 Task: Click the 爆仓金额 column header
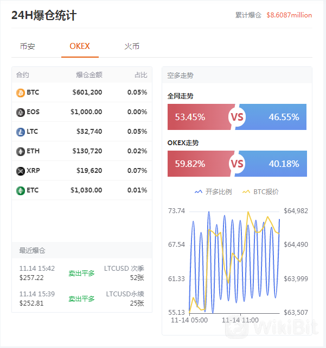tap(90, 75)
